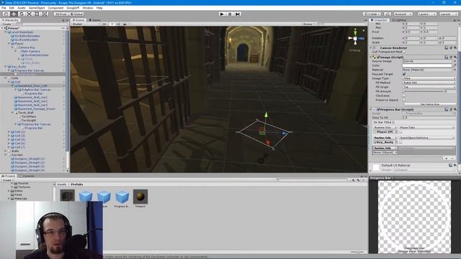Screen dimensions: 461x259
Task: Open Layout dropdown
Action: pos(448,14)
